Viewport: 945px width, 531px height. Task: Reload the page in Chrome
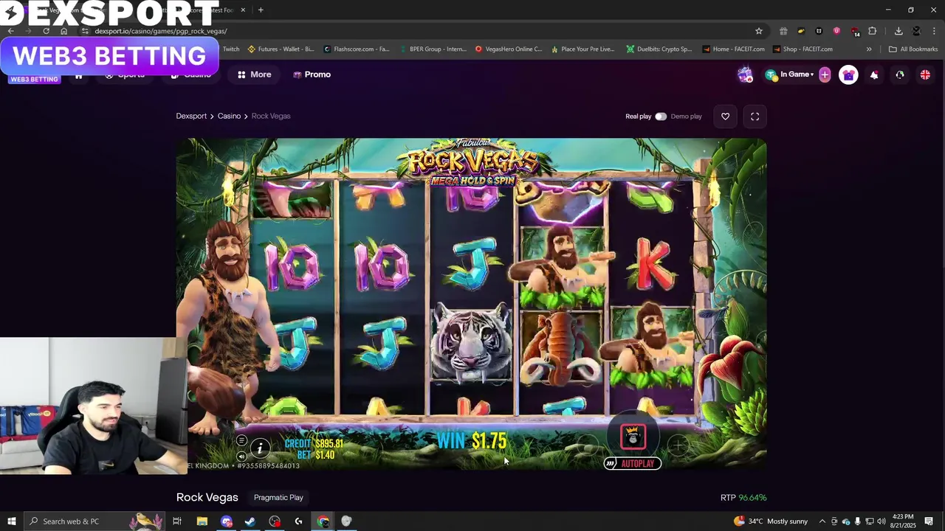point(46,31)
